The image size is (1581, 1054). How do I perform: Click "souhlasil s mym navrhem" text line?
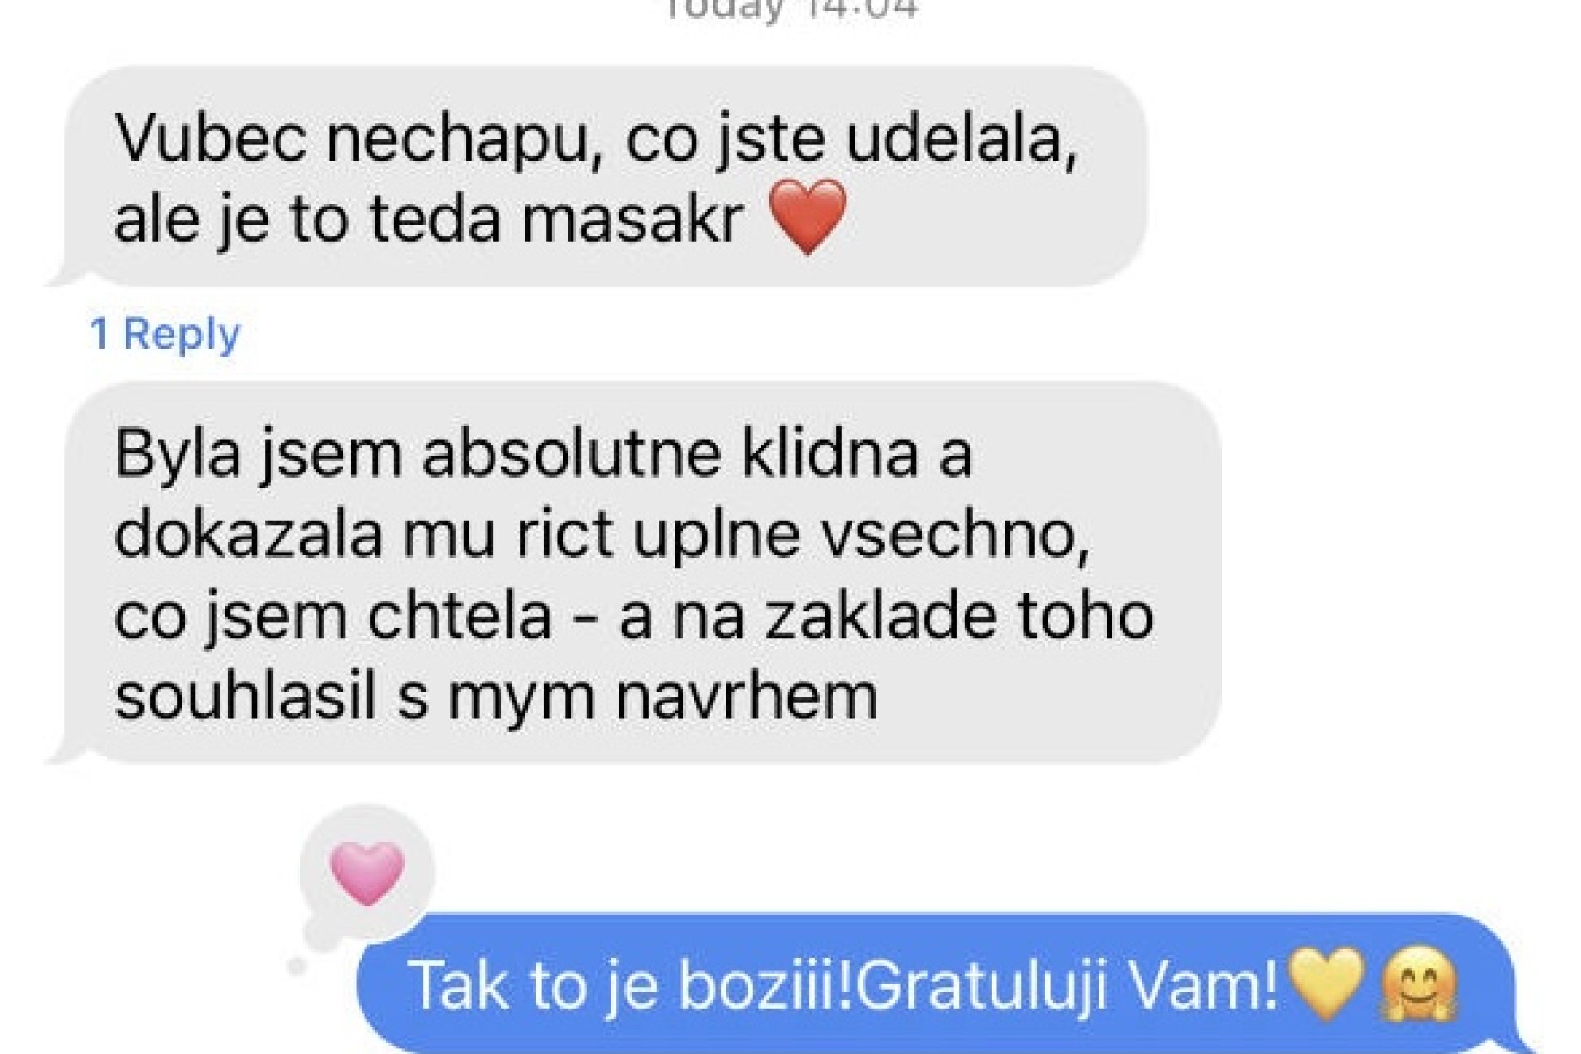pos(496,696)
